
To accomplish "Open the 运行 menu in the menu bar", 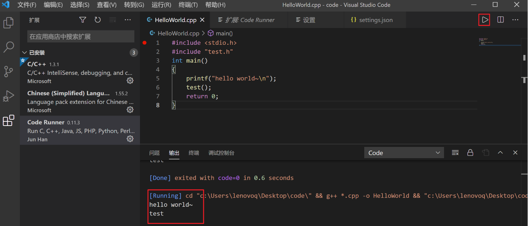I will pos(161,5).
